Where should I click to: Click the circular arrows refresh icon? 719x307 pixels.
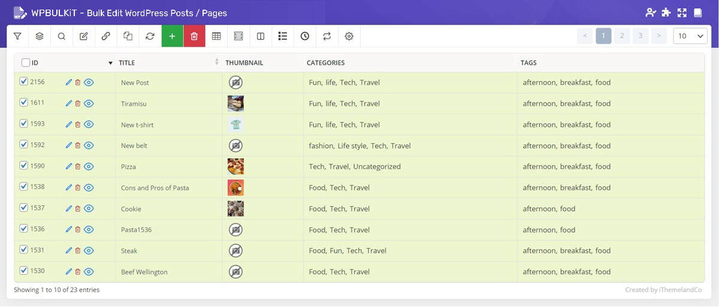tap(150, 36)
